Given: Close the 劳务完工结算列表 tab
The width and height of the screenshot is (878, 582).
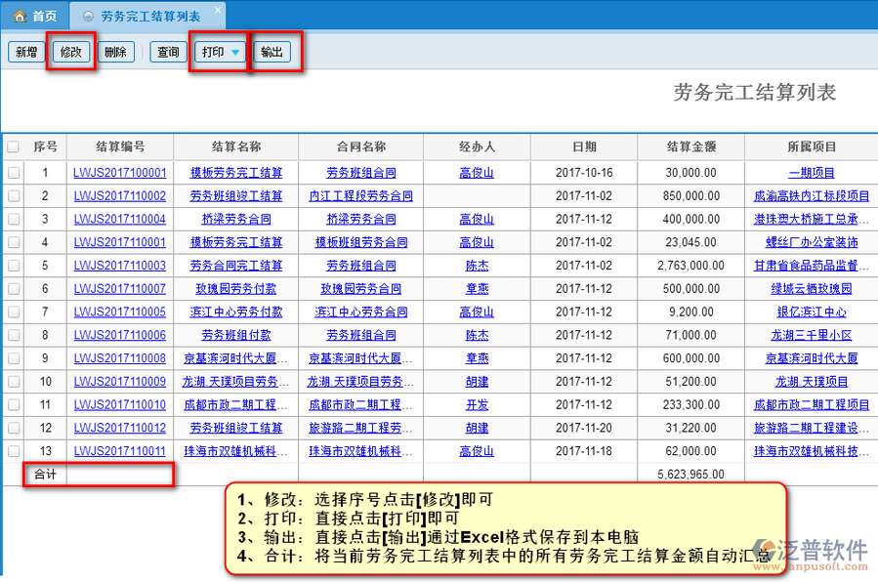Looking at the screenshot, I should coord(217,11).
